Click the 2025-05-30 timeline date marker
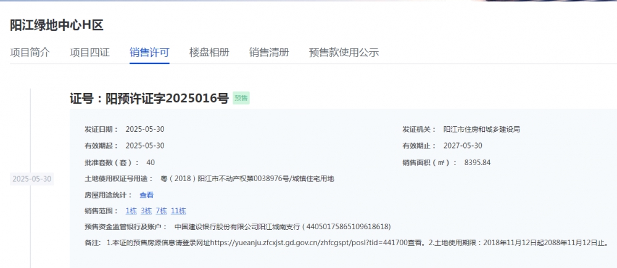The width and height of the screenshot is (617, 268). point(32,179)
